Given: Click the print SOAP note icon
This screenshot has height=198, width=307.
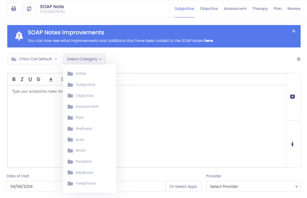Looking at the screenshot, I should point(14,9).
